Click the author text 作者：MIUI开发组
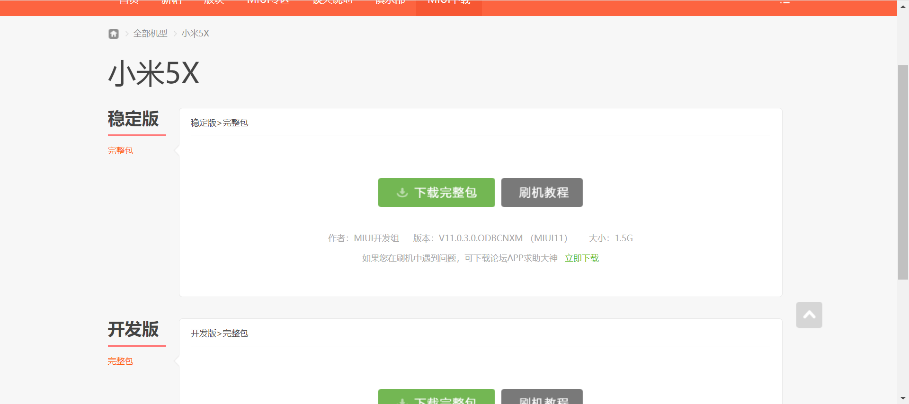 364,238
